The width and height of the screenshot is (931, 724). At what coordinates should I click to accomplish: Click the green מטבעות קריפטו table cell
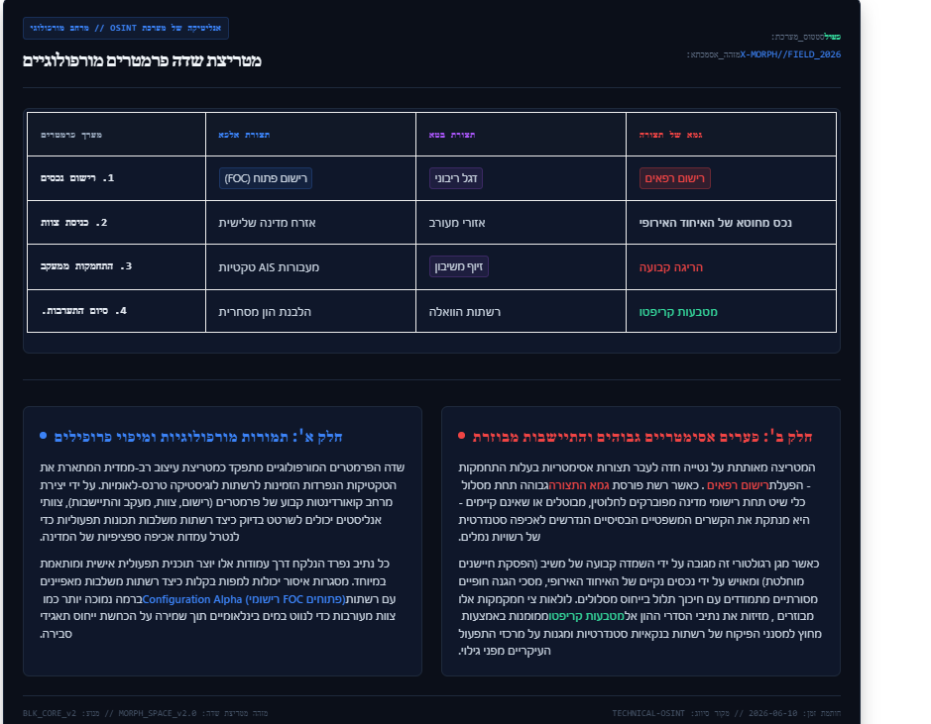pyautogui.click(x=678, y=312)
